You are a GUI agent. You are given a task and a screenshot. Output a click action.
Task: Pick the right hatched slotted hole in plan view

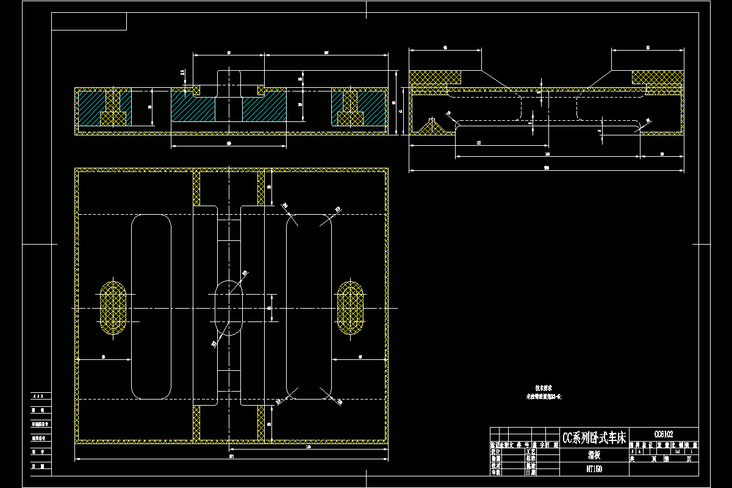click(351, 307)
